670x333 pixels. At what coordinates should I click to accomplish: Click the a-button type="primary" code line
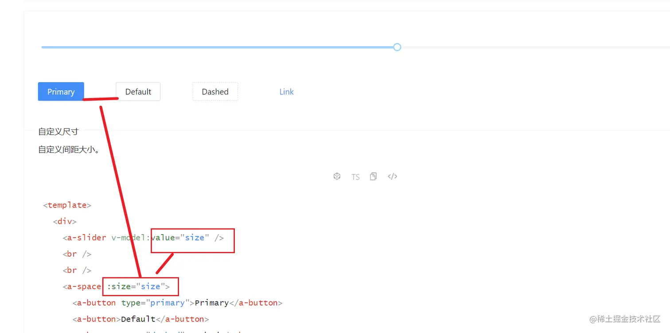tap(177, 303)
